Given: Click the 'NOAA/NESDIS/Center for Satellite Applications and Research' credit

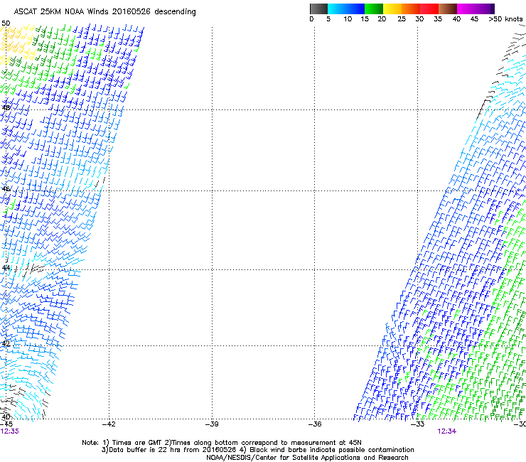Looking at the screenshot, I should pyautogui.click(x=307, y=458).
